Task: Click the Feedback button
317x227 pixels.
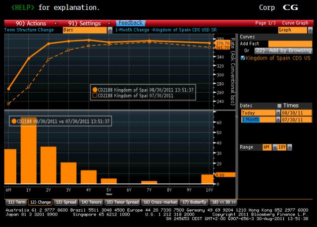Action: 131,23
